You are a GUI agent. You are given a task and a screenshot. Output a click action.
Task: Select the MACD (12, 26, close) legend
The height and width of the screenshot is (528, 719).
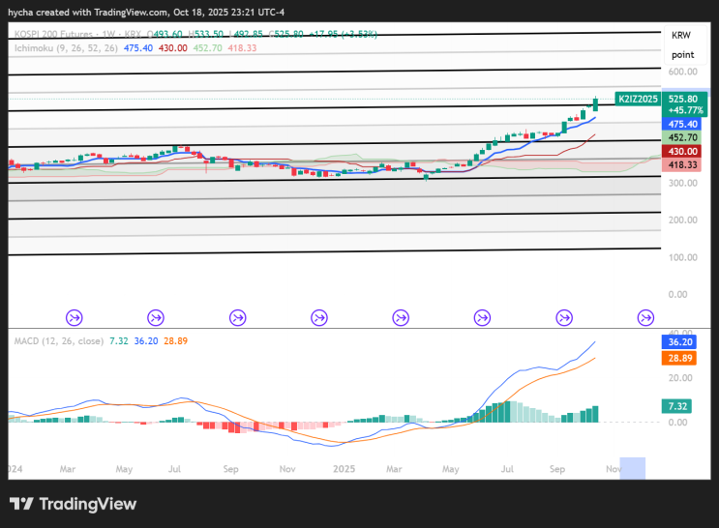pyautogui.click(x=59, y=341)
